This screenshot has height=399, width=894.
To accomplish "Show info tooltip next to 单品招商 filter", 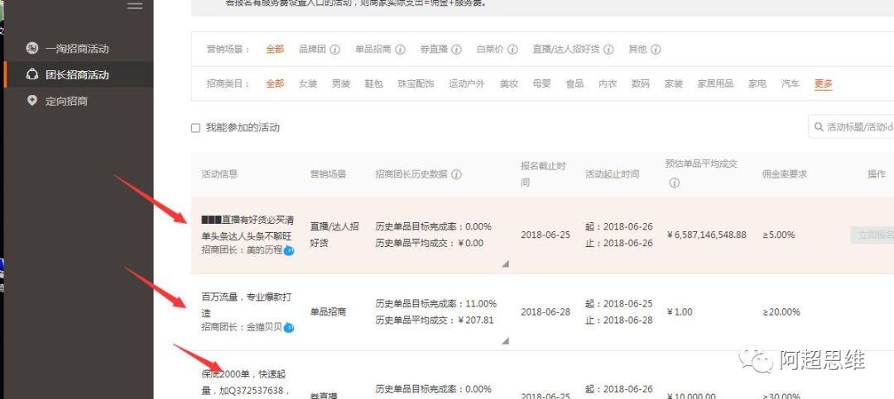I will pyautogui.click(x=401, y=50).
